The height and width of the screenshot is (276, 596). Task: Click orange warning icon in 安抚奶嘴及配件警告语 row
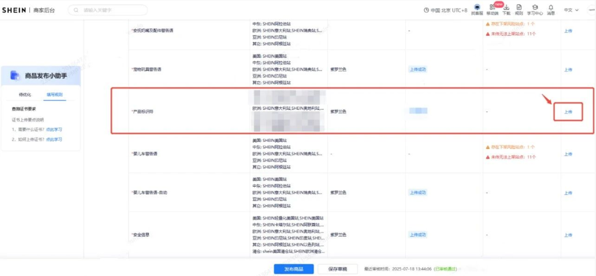click(488, 24)
